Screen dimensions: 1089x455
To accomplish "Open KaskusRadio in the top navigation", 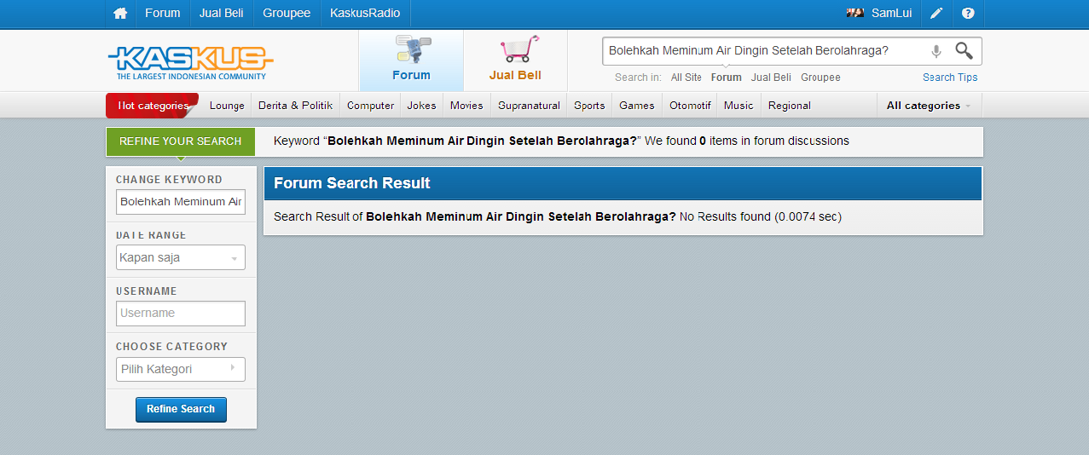I will pyautogui.click(x=365, y=14).
